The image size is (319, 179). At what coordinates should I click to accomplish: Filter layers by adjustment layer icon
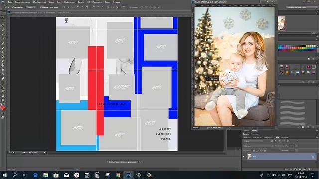coord(276,141)
